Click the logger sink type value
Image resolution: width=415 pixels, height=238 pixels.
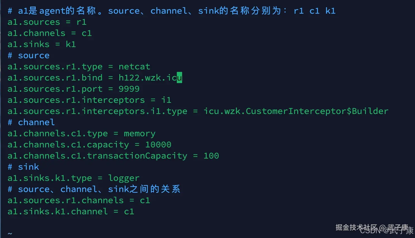coord(124,178)
